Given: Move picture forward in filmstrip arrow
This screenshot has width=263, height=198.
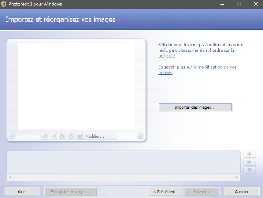Looking at the screenshot, I should tap(249, 154).
